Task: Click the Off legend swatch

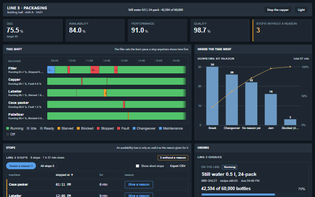Action: tap(8, 134)
